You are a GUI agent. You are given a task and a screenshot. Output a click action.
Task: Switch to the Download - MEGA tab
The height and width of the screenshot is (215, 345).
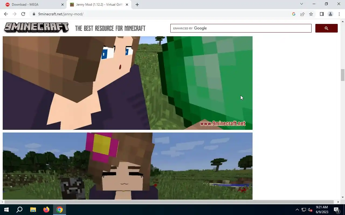(34, 5)
